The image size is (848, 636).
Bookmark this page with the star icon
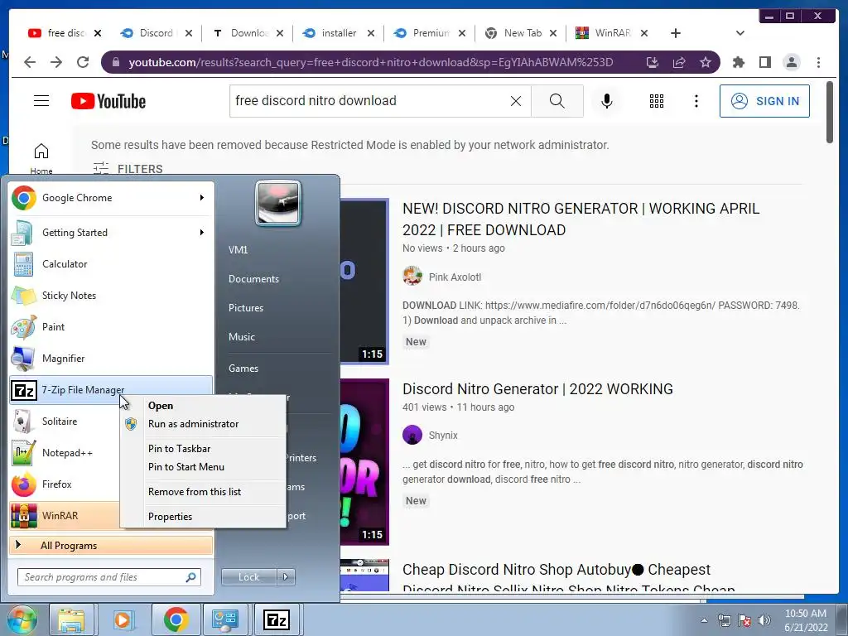coord(706,62)
